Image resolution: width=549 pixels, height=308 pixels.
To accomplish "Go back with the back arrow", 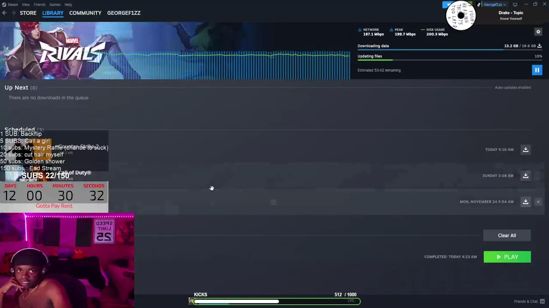I will (4, 13).
